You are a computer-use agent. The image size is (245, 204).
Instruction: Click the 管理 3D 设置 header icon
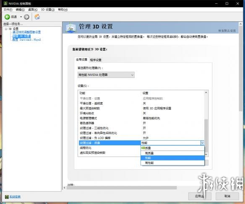coord(71,28)
